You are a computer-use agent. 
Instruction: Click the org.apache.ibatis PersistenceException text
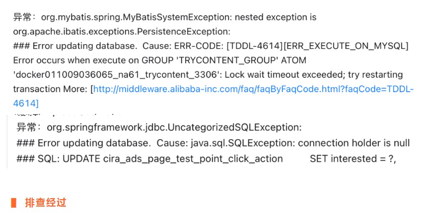122,32
